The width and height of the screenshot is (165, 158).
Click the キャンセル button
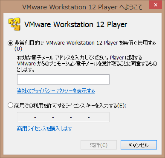tap(139, 145)
